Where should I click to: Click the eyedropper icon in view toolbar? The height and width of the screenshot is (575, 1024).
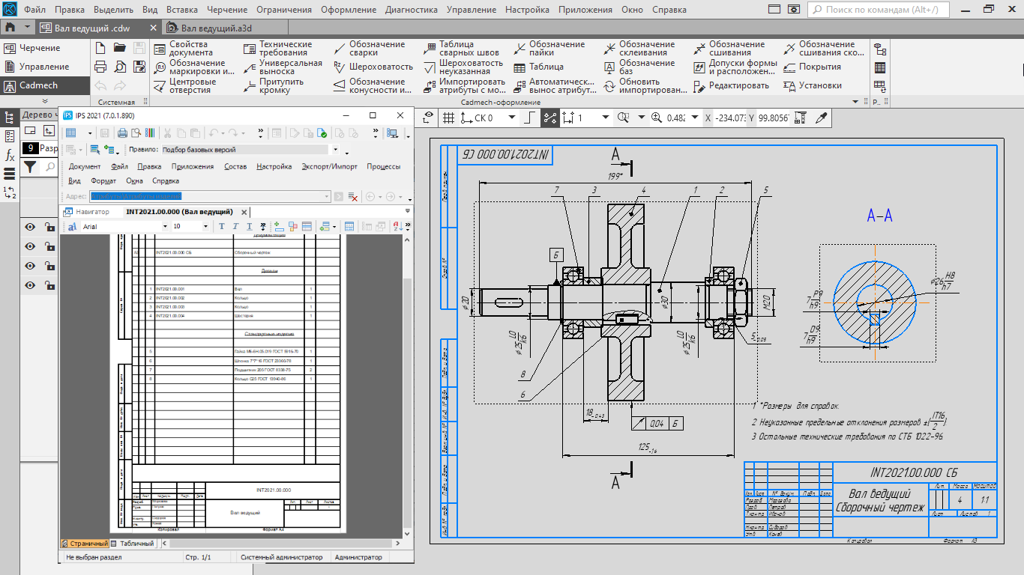821,118
